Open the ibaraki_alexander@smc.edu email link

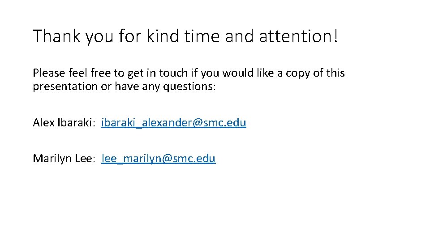(x=173, y=122)
